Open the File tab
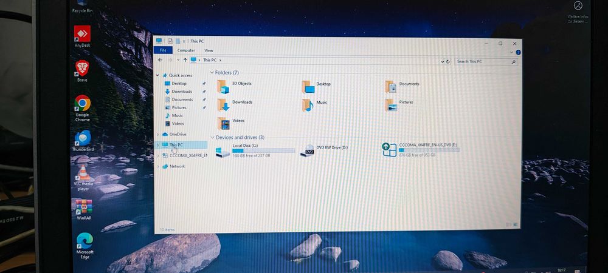 tap(163, 50)
